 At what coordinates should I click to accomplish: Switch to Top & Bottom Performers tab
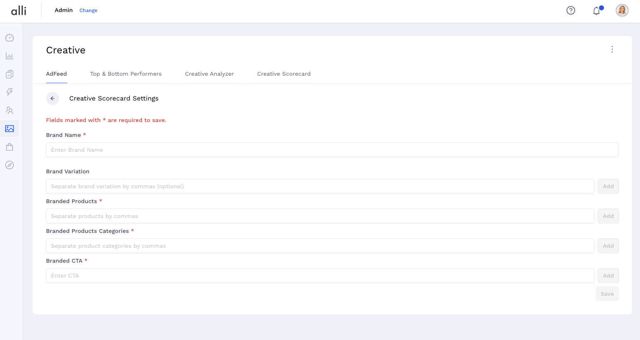(x=126, y=74)
